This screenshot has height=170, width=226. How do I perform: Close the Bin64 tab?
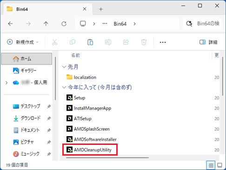pyautogui.click(x=85, y=9)
